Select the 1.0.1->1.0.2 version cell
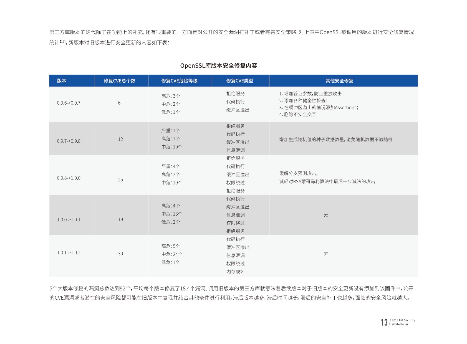This screenshot has height=344, width=467. click(69, 253)
